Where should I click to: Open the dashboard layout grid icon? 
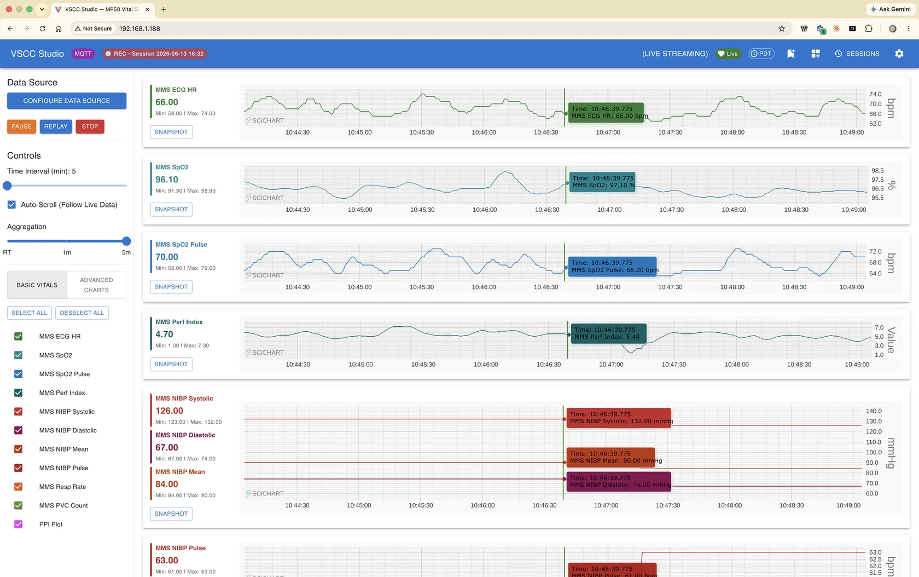(816, 54)
